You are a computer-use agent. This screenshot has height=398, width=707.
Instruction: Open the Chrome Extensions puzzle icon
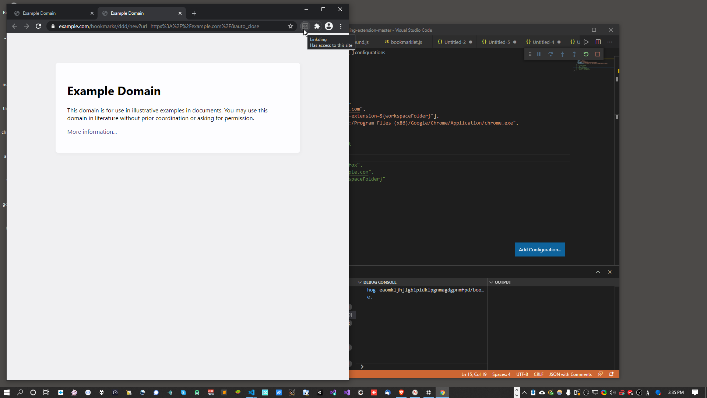tap(317, 26)
